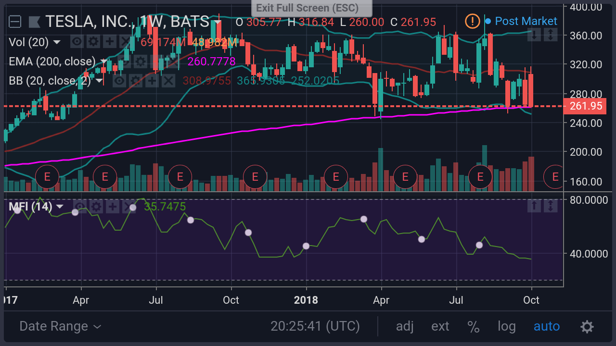The width and height of the screenshot is (616, 346).
Task: Toggle the log scale
Action: (x=507, y=326)
